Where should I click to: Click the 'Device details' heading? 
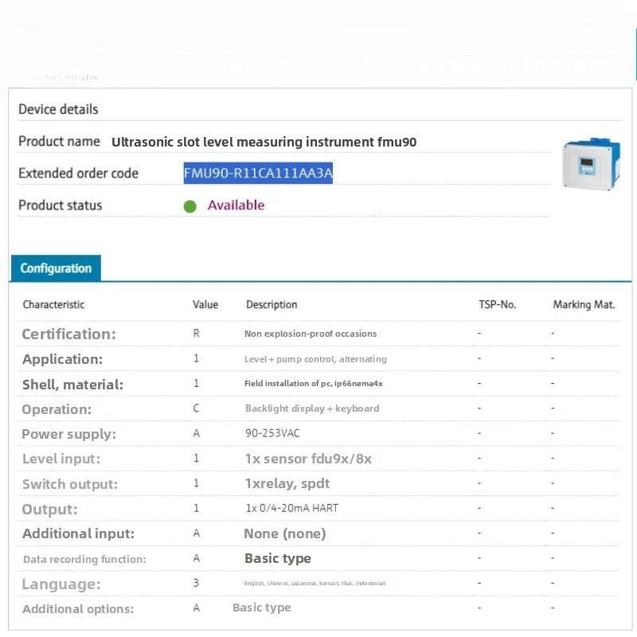pos(58,109)
